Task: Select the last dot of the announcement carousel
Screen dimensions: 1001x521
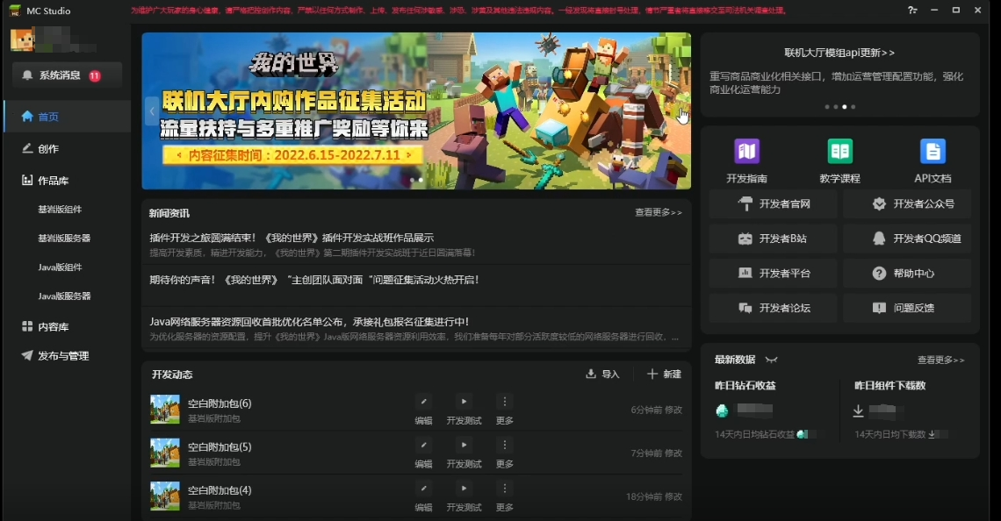Action: (853, 107)
